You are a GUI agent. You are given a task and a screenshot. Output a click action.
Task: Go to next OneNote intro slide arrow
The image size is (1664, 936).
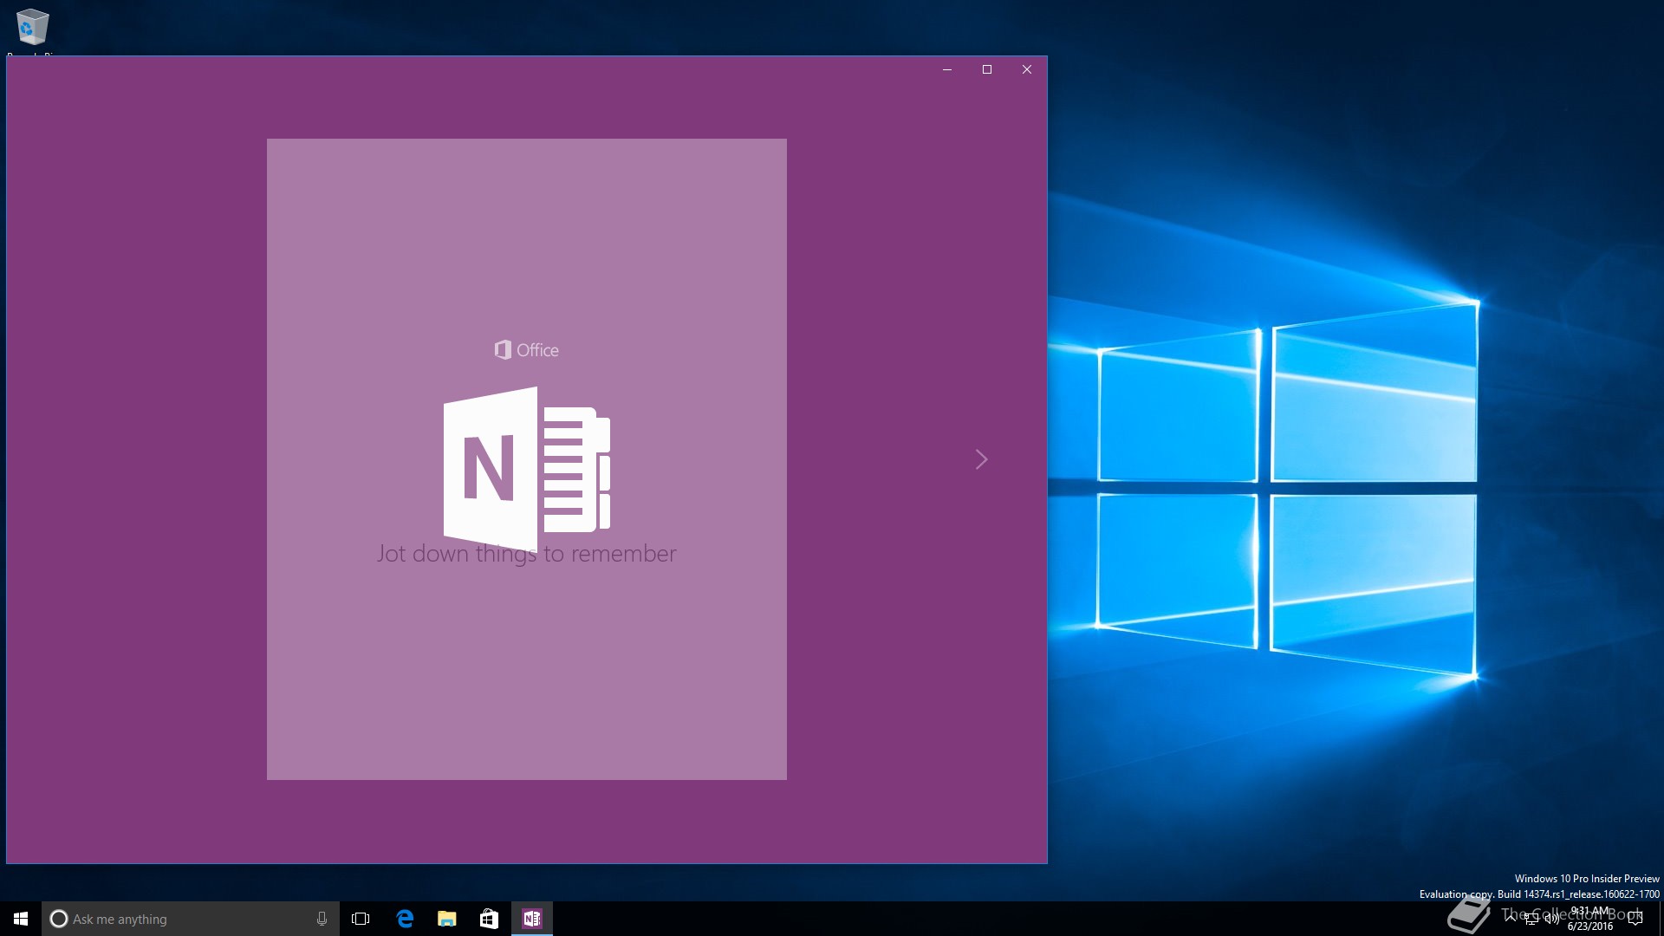pos(981,459)
